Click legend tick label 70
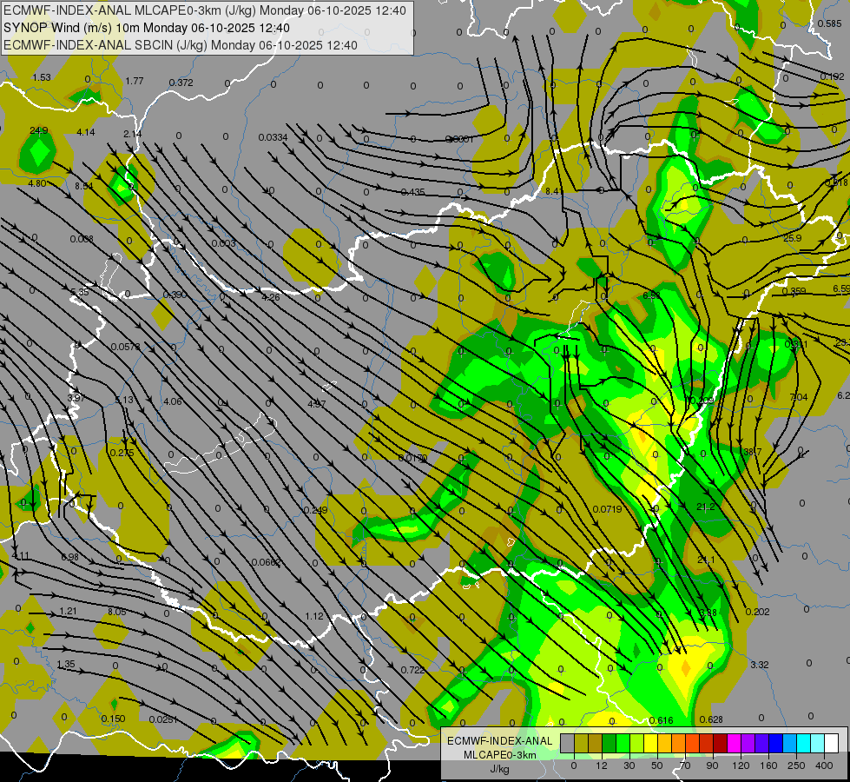This screenshot has height=782, width=850. click(685, 765)
